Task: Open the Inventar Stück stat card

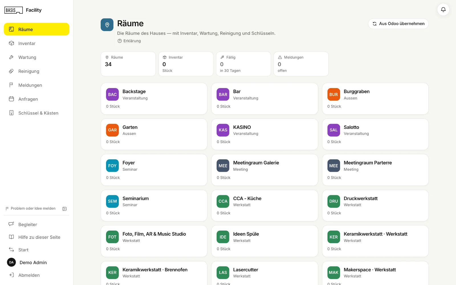Action: (186, 64)
